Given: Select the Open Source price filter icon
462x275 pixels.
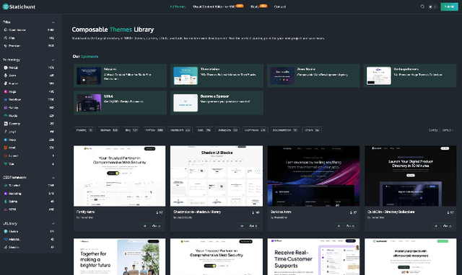Looking at the screenshot, I should (5, 30).
